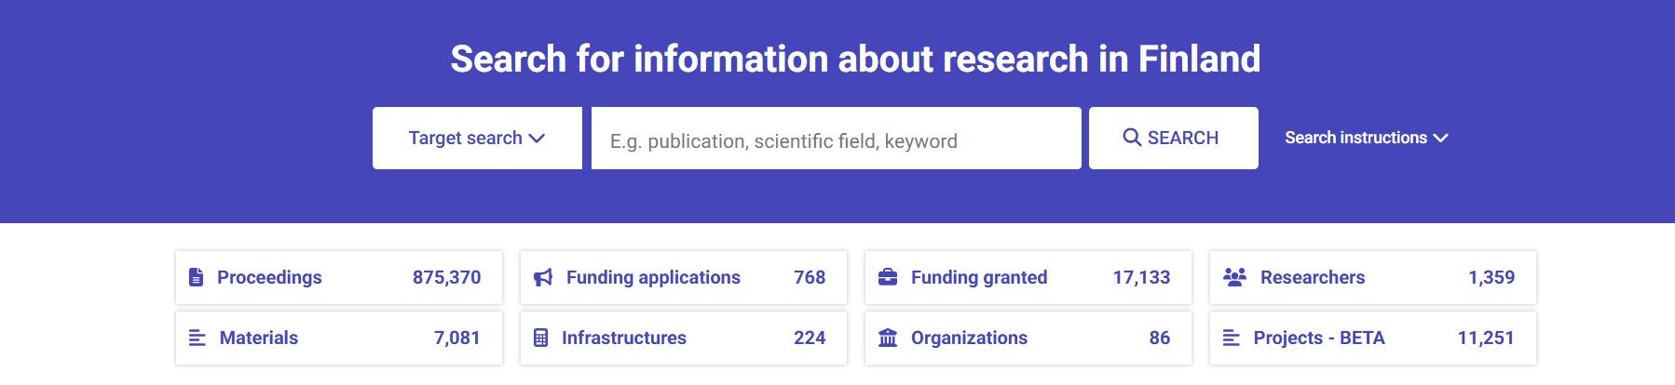Click the Proceedings document icon
The width and height of the screenshot is (1675, 385).
pyautogui.click(x=196, y=277)
